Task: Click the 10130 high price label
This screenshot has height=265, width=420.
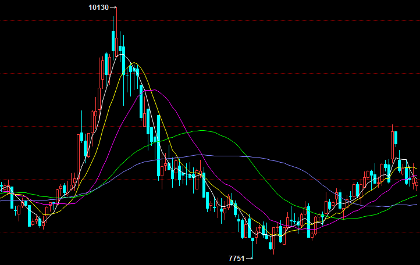Action: 98,8
